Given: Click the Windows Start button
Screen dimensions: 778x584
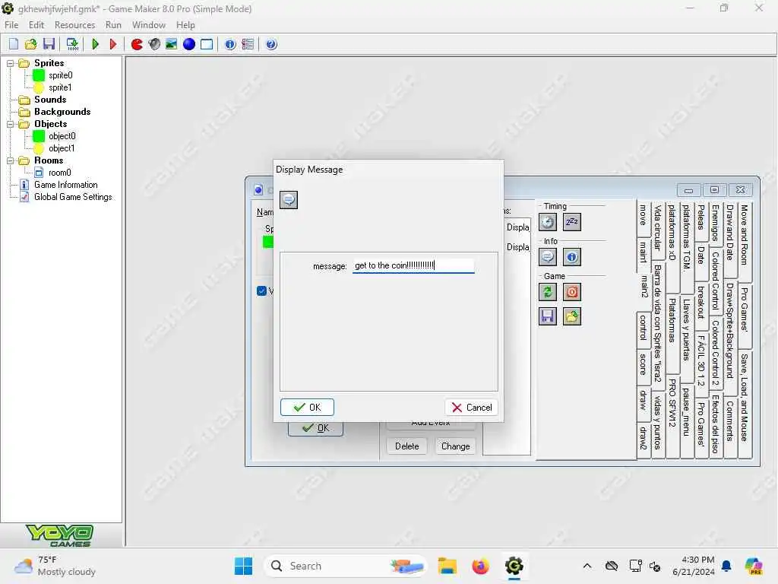Looking at the screenshot, I should click(243, 566).
